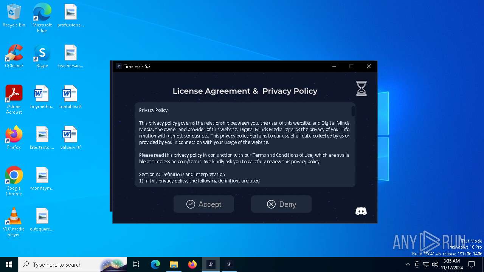This screenshot has width=484, height=272.
Task: Select the teachersau... image file icon
Action: coord(70,56)
